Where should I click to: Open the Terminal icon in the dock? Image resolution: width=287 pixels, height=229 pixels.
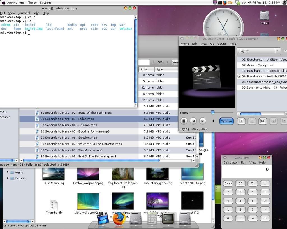(168, 218)
